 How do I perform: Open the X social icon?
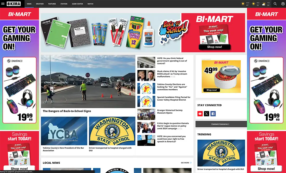pos(206,114)
